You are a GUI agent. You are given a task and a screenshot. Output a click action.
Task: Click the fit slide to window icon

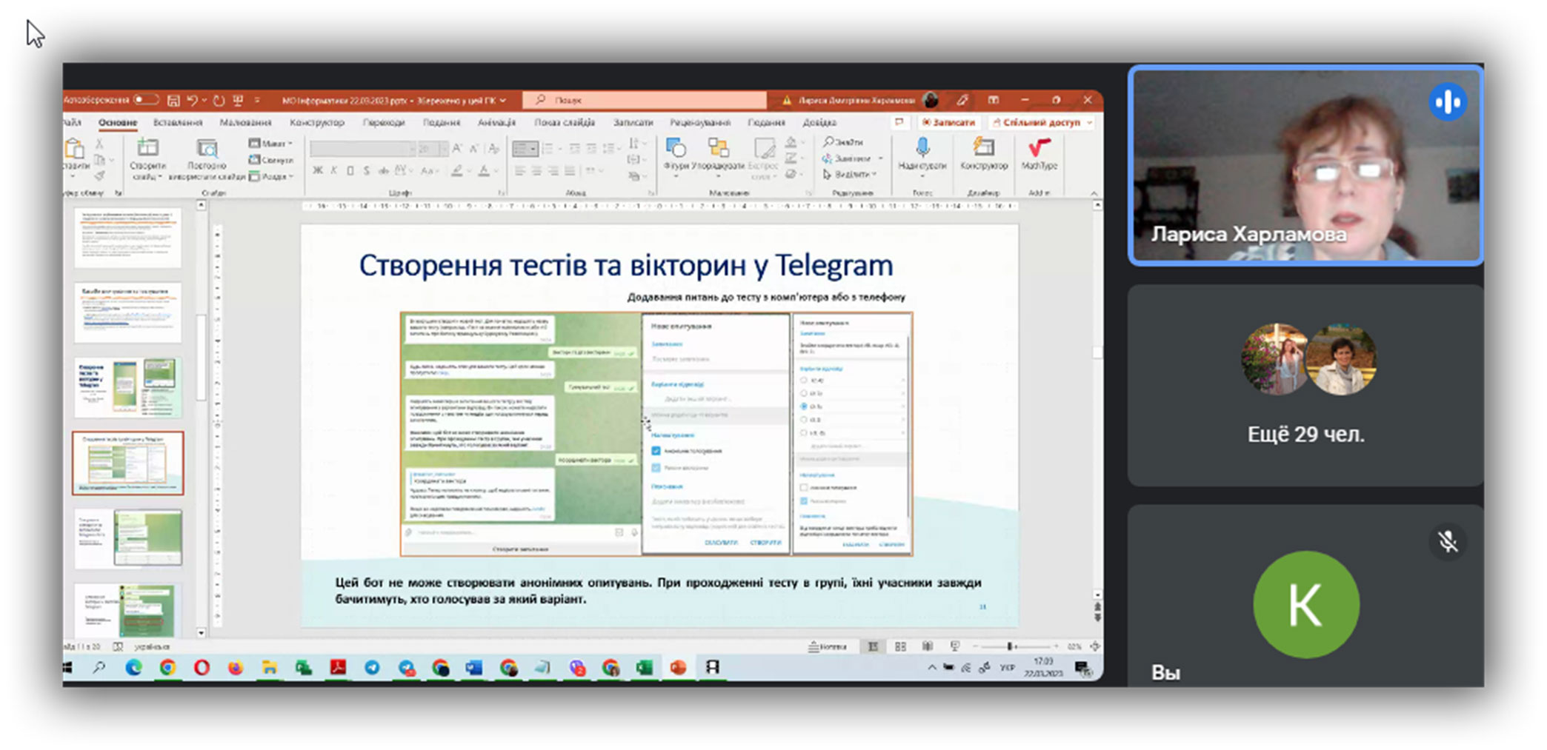tap(1094, 646)
